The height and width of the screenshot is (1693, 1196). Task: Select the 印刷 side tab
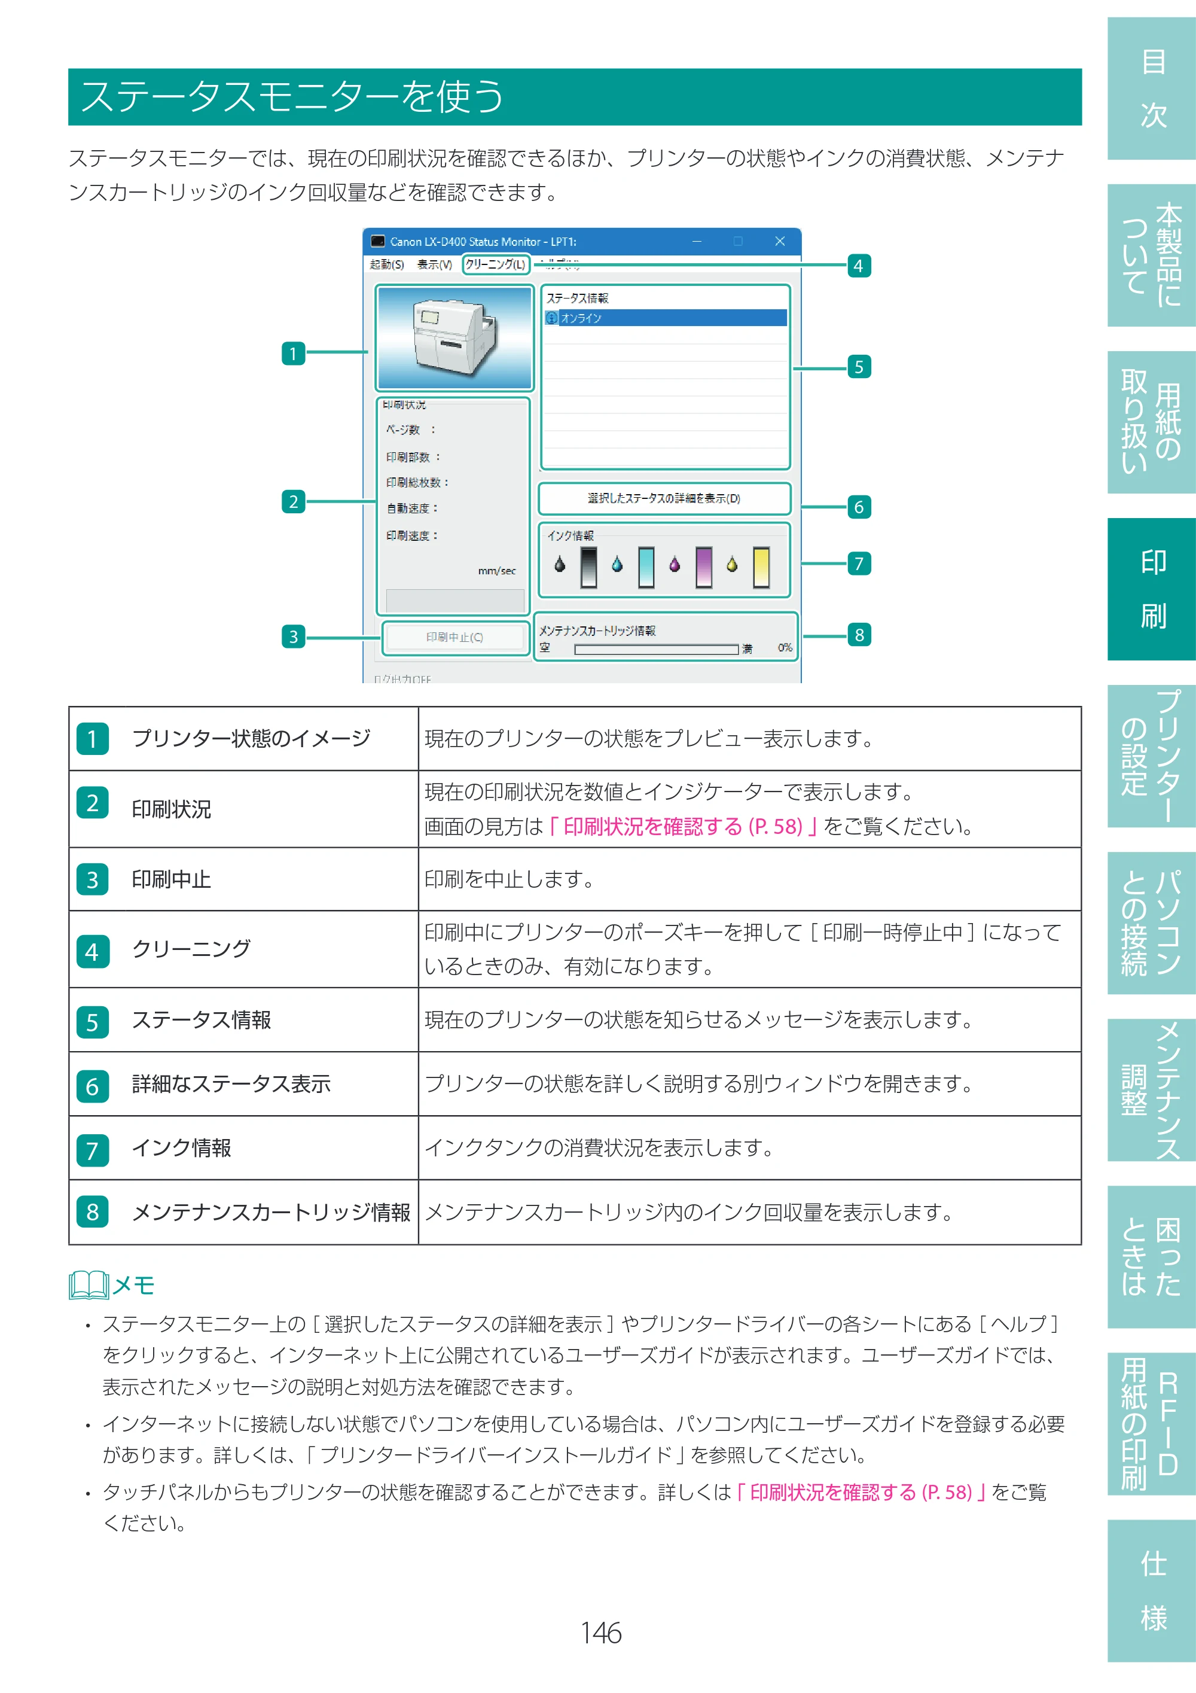(1152, 589)
